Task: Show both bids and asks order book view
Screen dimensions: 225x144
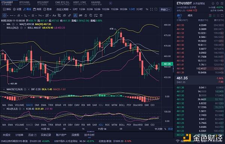Action: pyautogui.click(x=210, y=15)
